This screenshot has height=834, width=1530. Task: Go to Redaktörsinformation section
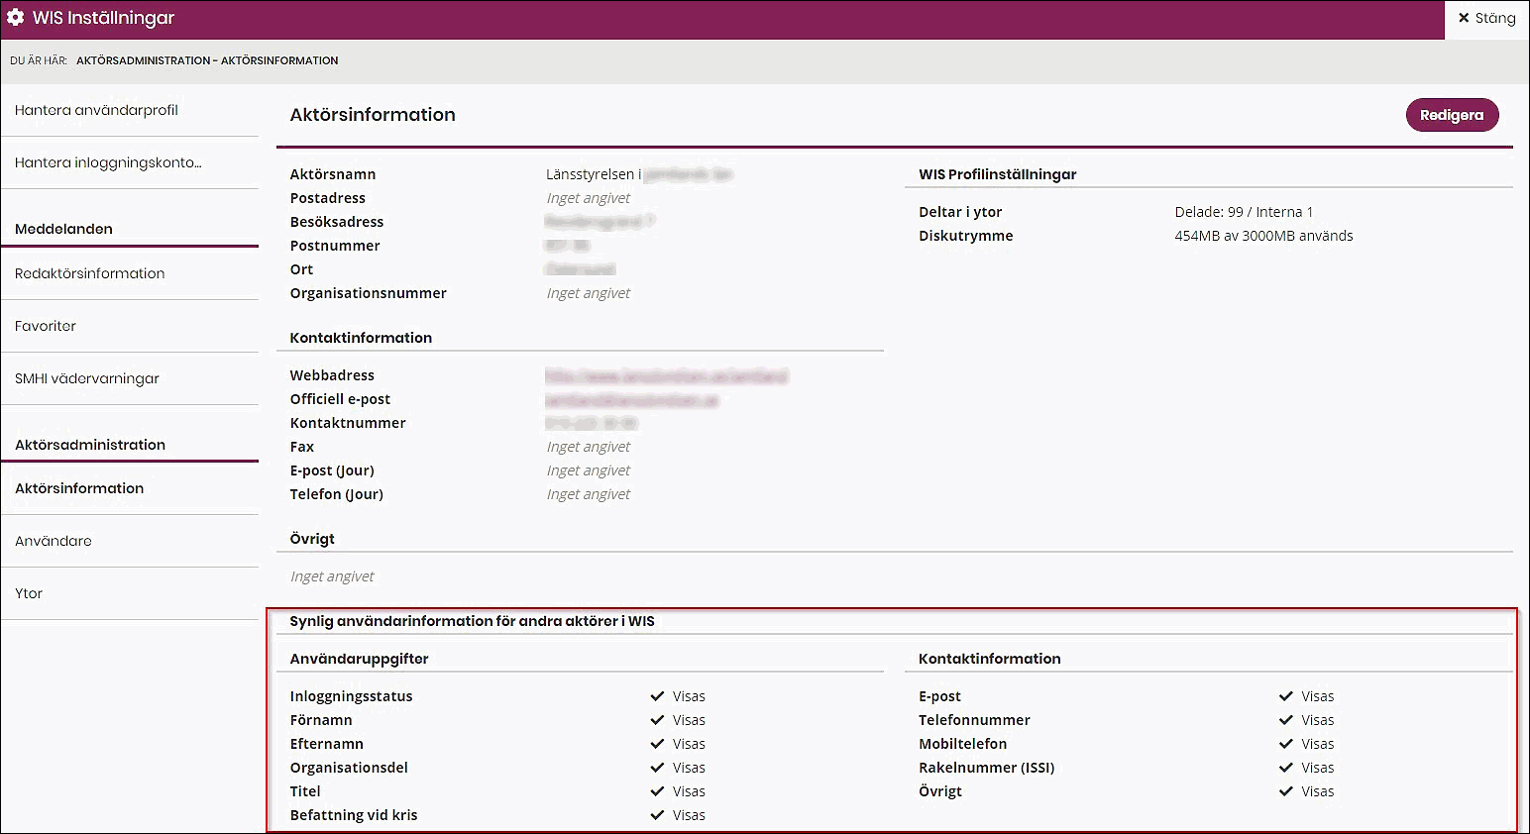point(89,273)
